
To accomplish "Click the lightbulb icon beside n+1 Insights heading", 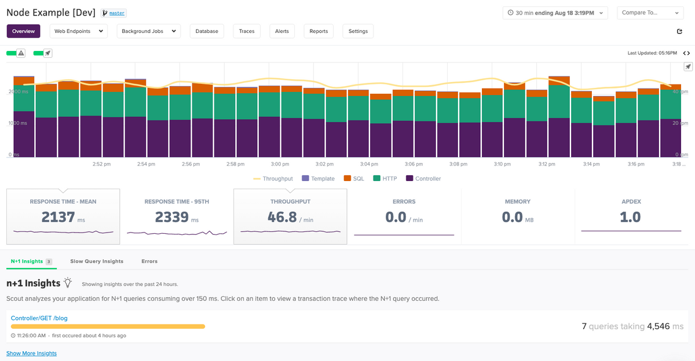I will coord(68,282).
